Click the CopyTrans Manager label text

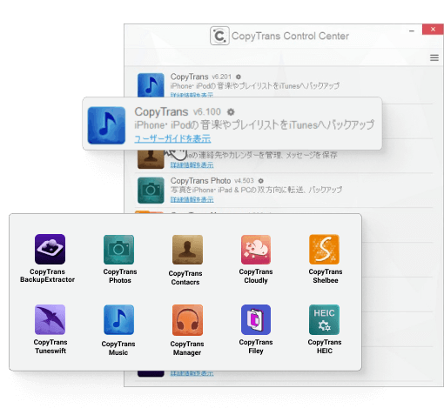(x=187, y=348)
